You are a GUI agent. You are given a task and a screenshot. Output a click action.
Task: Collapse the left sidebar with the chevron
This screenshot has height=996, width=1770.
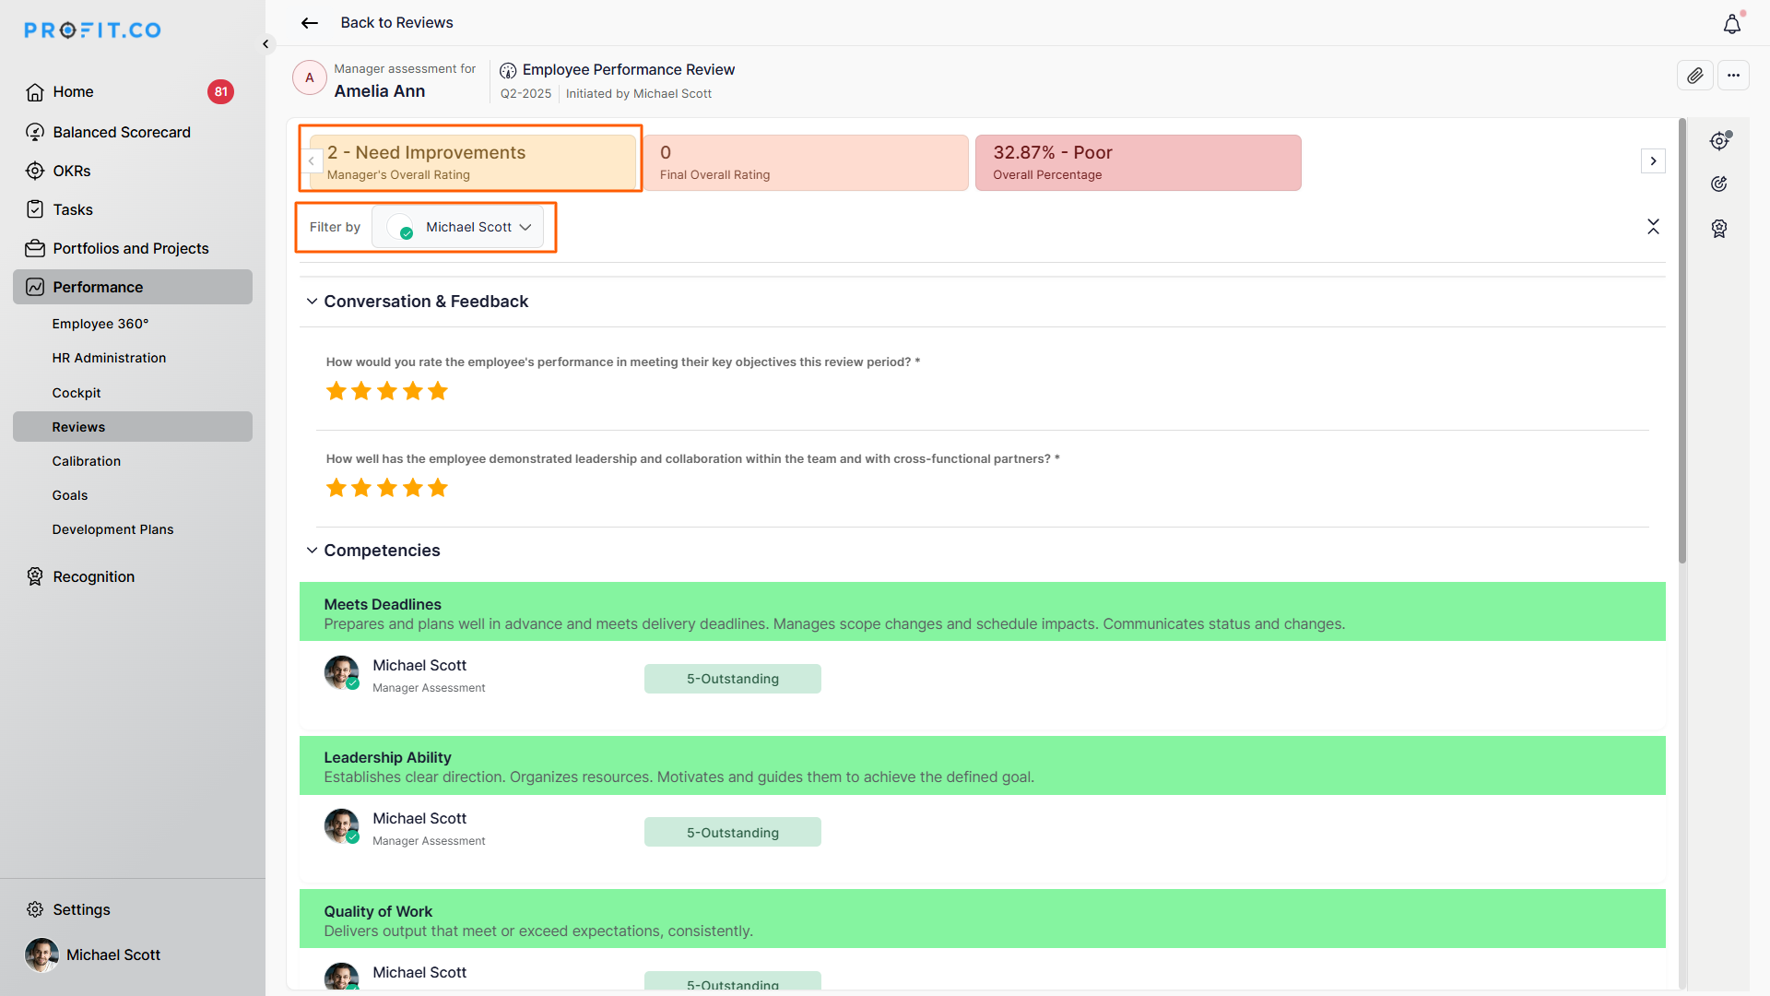(265, 44)
